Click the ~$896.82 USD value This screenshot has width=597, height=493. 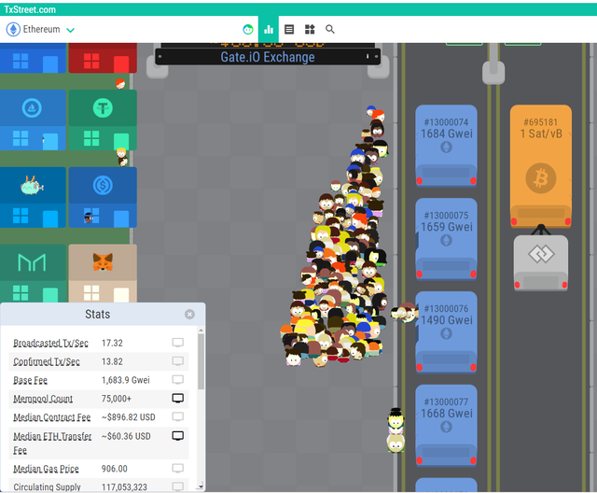pos(129,417)
